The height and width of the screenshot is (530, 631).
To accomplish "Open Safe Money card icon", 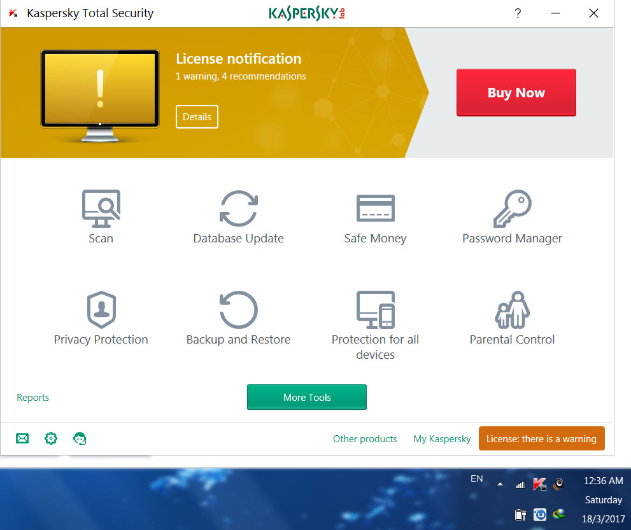I will click(376, 208).
